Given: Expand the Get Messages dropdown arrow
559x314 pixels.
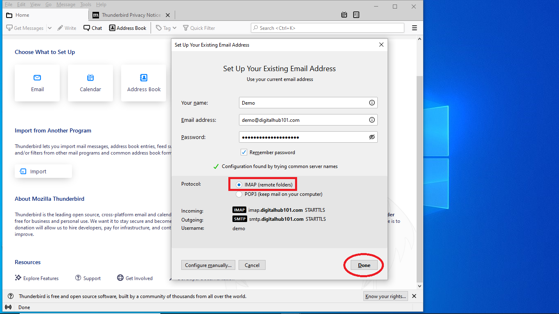Looking at the screenshot, I should (50, 28).
